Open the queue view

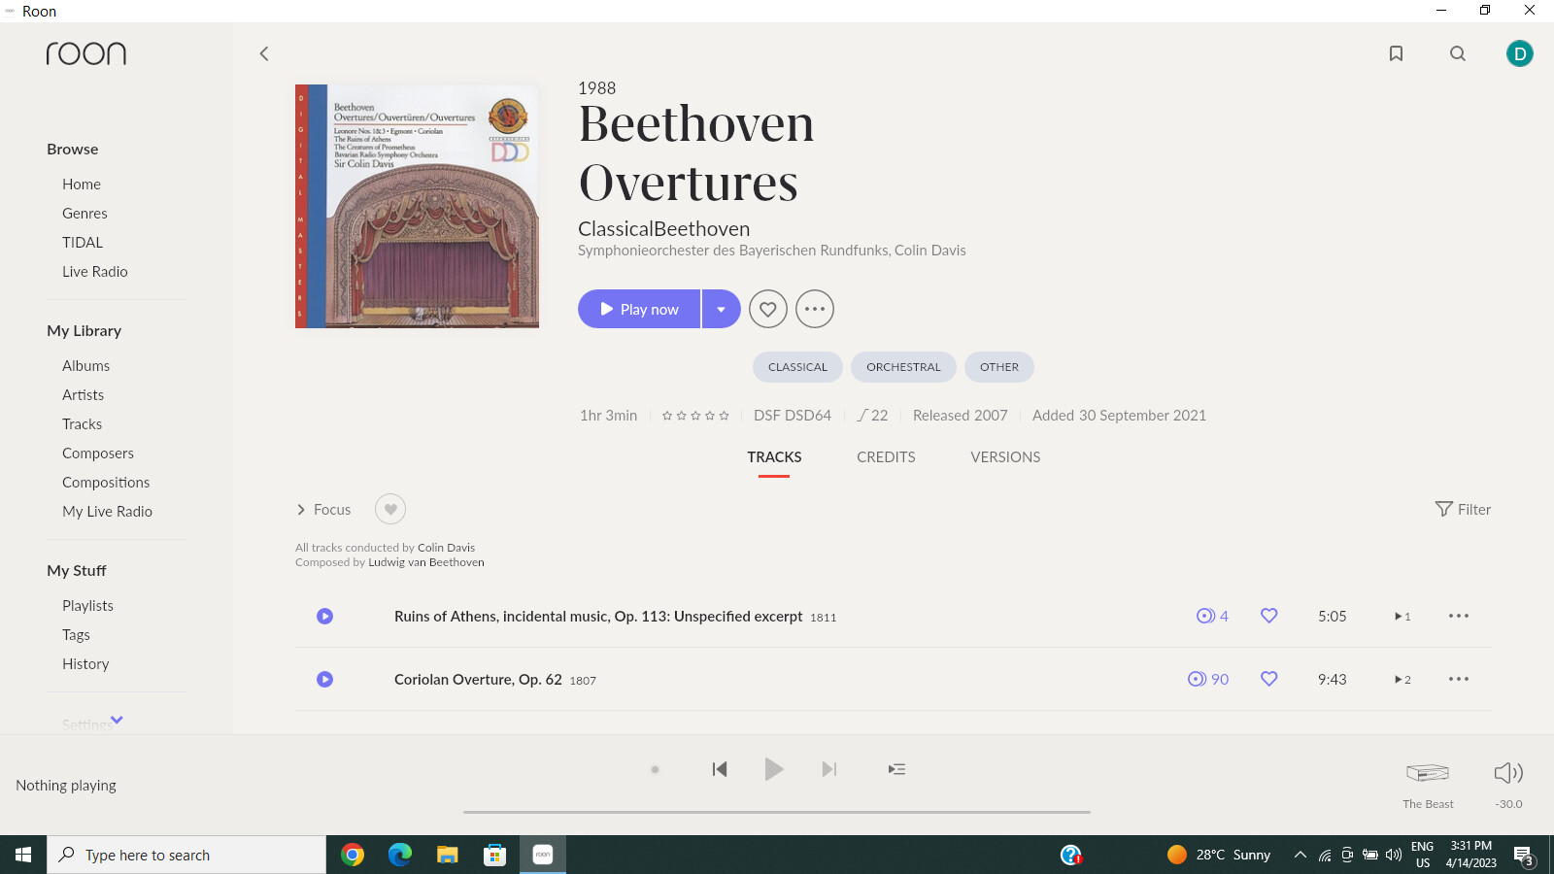(895, 768)
